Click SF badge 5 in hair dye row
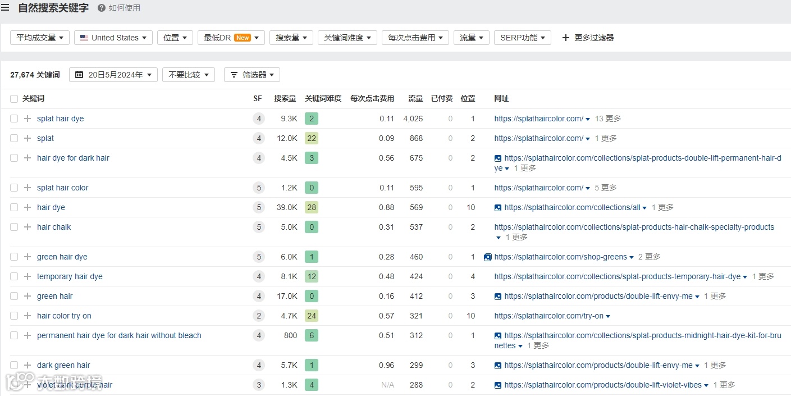The image size is (791, 396). coord(259,207)
